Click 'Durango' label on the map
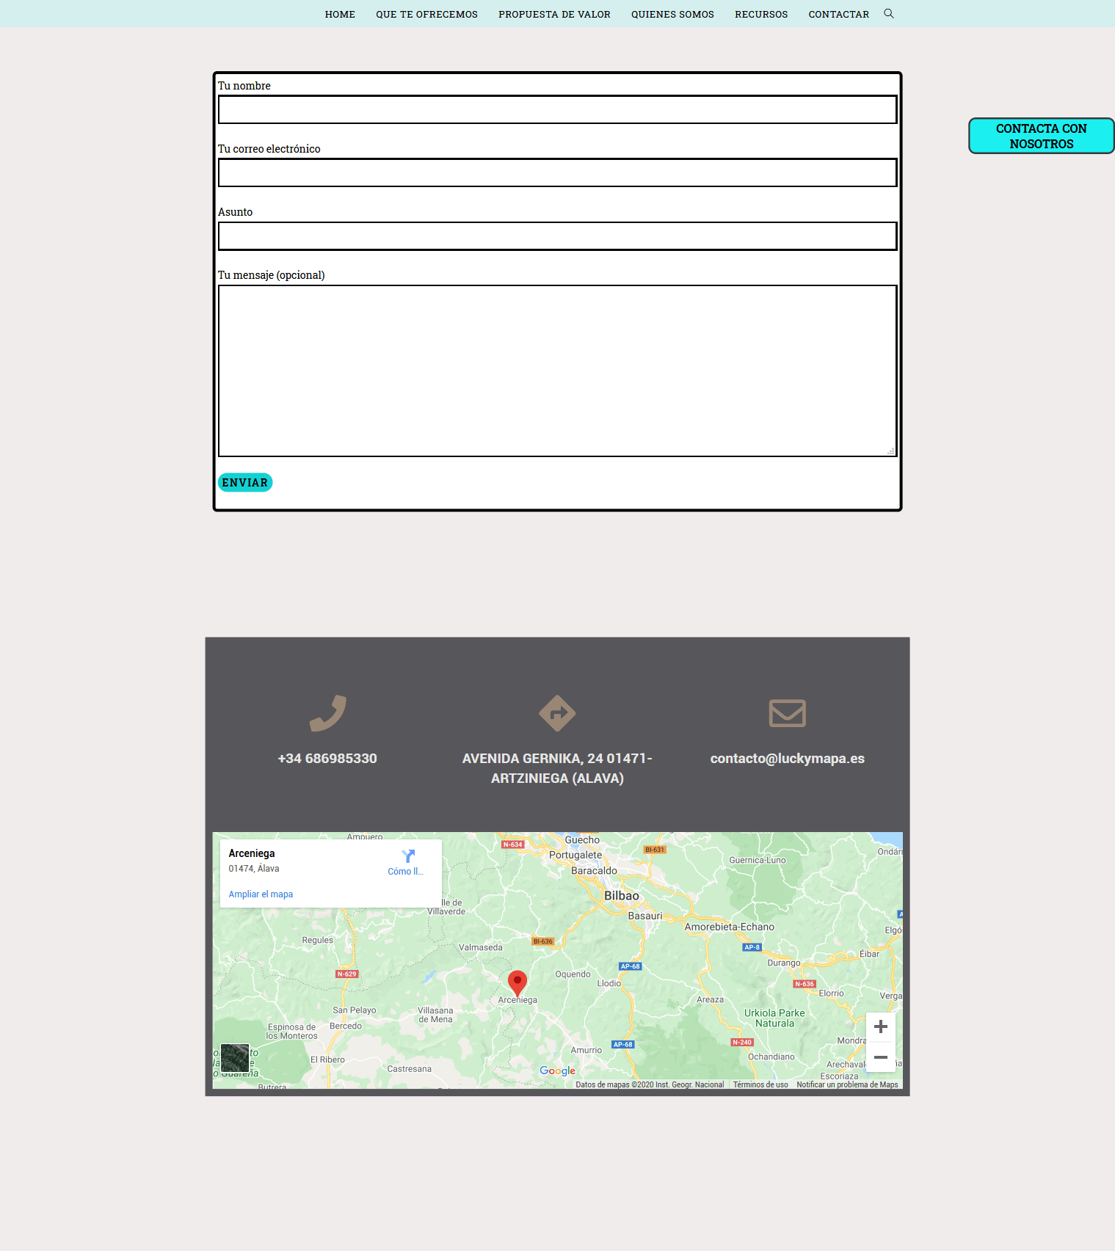The image size is (1115, 1251). 784,963
